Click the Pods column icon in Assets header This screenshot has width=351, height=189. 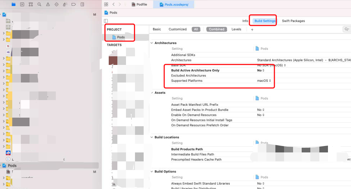257,98
